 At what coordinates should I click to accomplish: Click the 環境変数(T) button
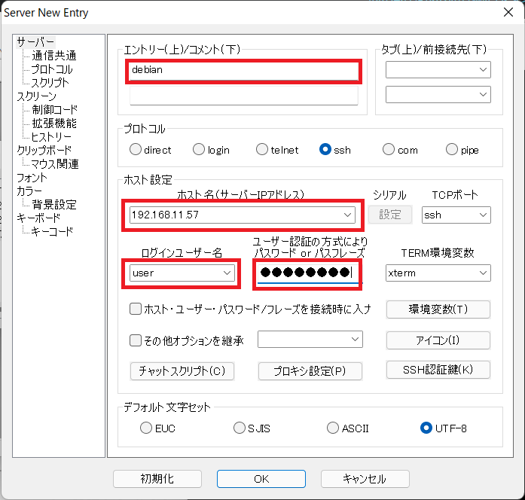438,309
